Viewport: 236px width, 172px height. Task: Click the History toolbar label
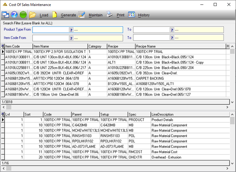click(144, 15)
